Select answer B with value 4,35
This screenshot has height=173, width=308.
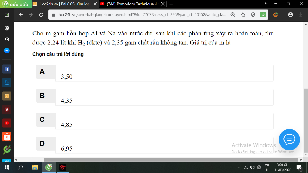click(155, 97)
